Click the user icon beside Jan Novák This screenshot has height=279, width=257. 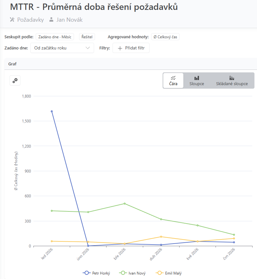tap(51, 19)
